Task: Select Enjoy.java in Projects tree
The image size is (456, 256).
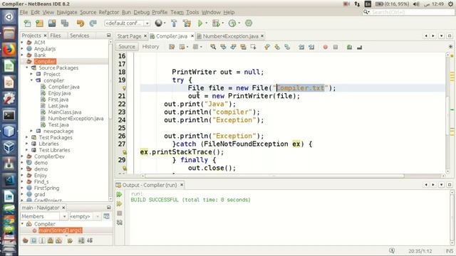Action: (59, 93)
